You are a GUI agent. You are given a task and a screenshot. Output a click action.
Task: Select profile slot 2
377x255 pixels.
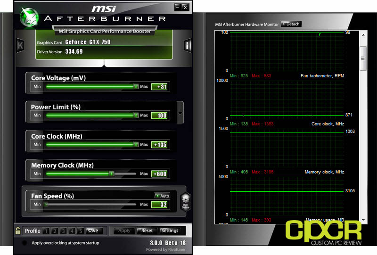(x=55, y=231)
